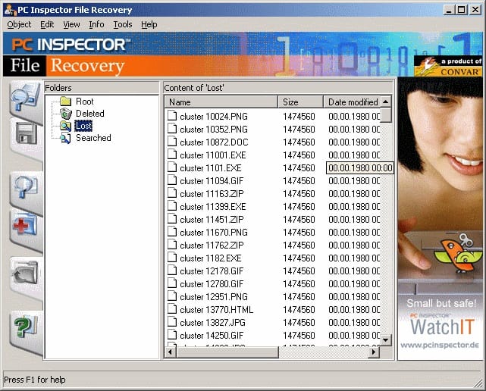
Task: Open help via green question mark icon
Action: [26, 326]
